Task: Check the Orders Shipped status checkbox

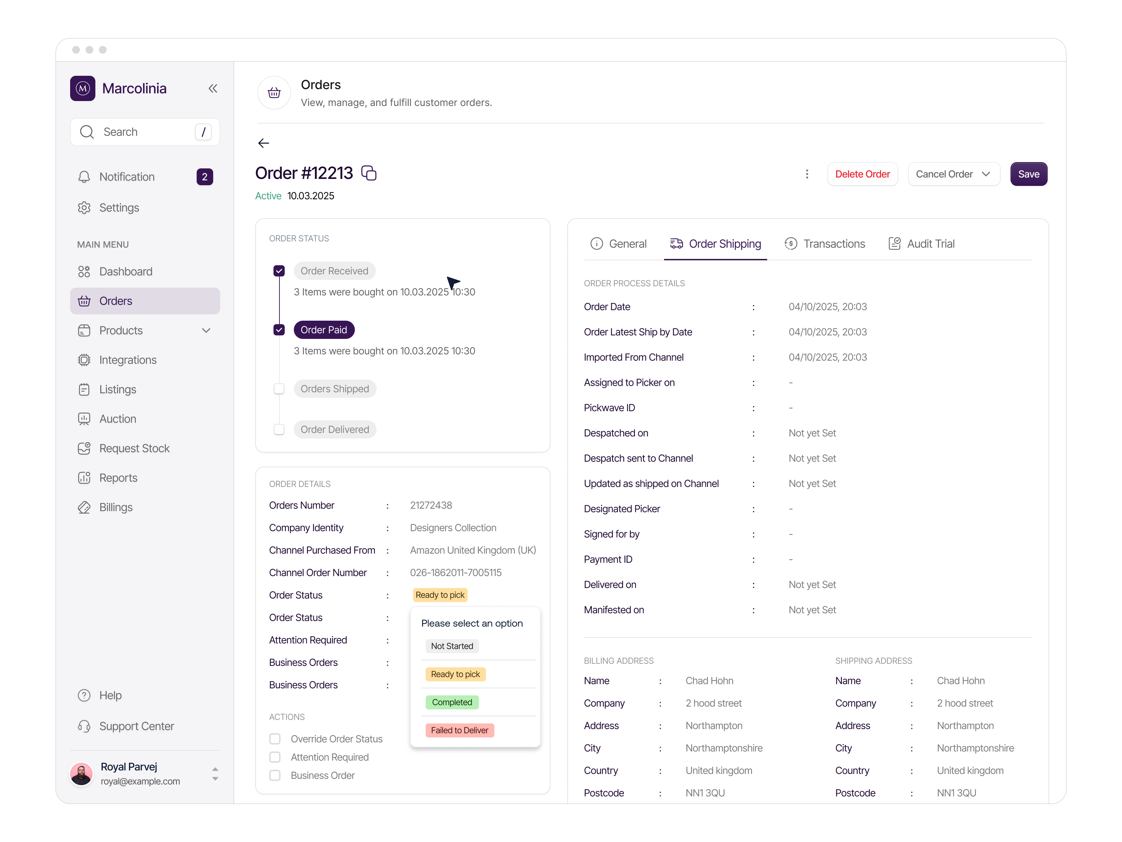Action: (x=279, y=388)
